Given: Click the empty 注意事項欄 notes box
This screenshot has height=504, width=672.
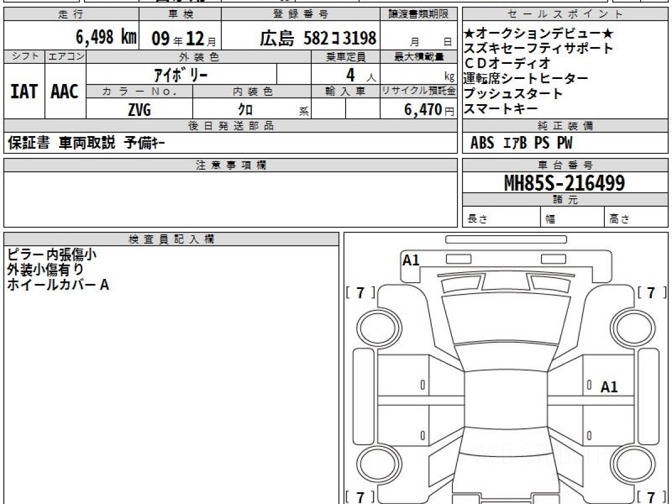Looking at the screenshot, I should pyautogui.click(x=230, y=199).
